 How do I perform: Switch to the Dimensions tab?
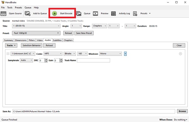point(21,40)
